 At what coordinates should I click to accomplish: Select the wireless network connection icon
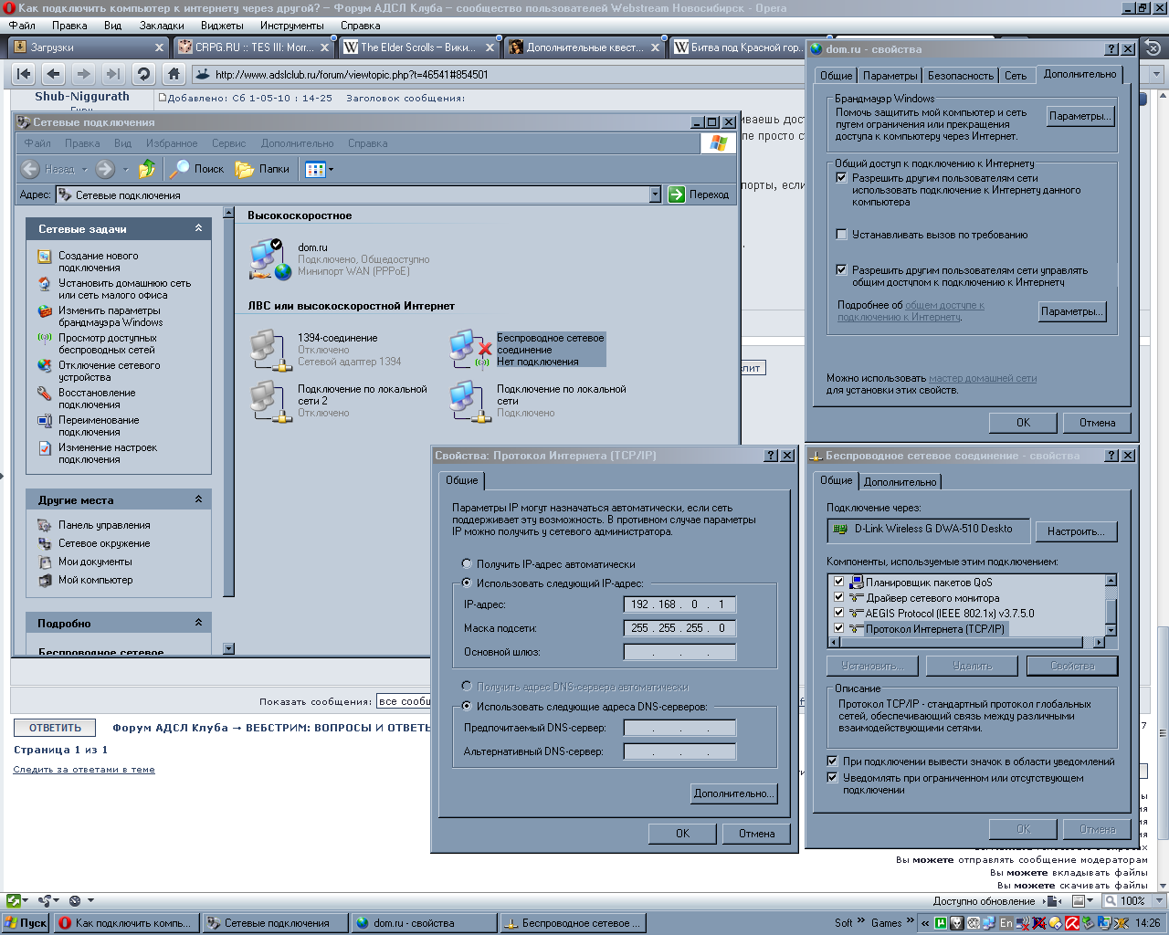coord(469,350)
